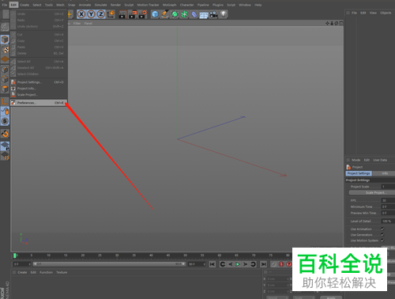Click the Go to Previous Key button
The width and height of the screenshot is (395, 299).
(x=223, y=264)
